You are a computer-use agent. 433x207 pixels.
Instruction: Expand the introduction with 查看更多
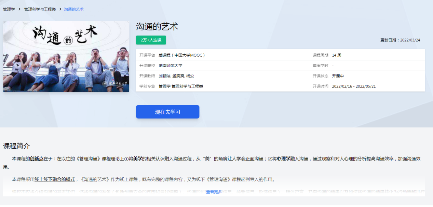214,192
